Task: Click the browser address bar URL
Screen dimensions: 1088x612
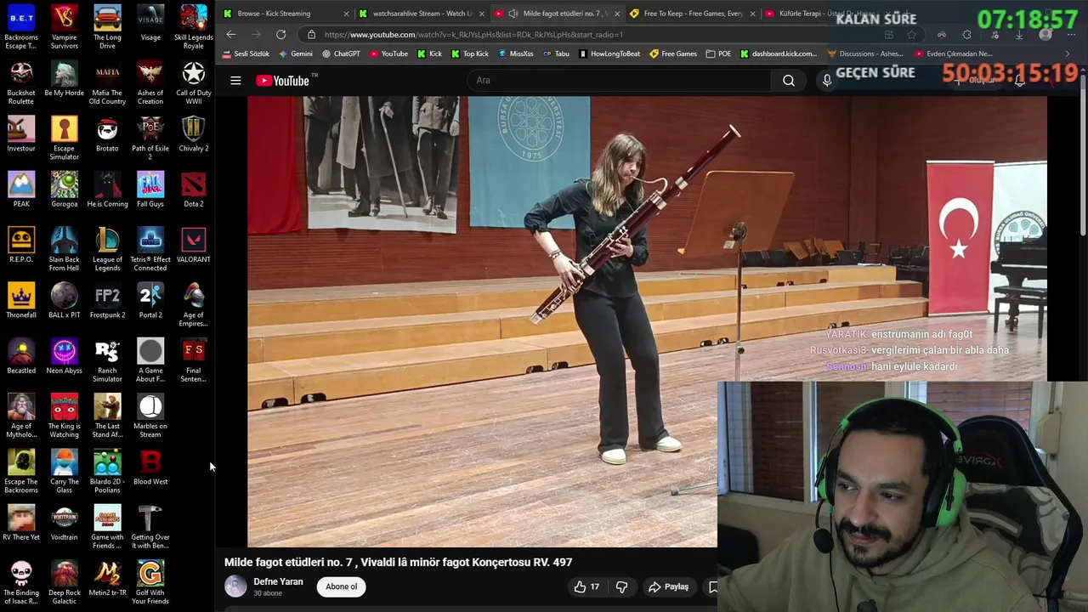Action: (473, 35)
